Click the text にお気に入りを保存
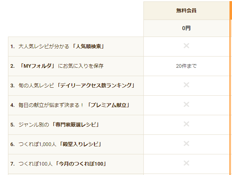The image size is (232, 175). [x=81, y=66]
